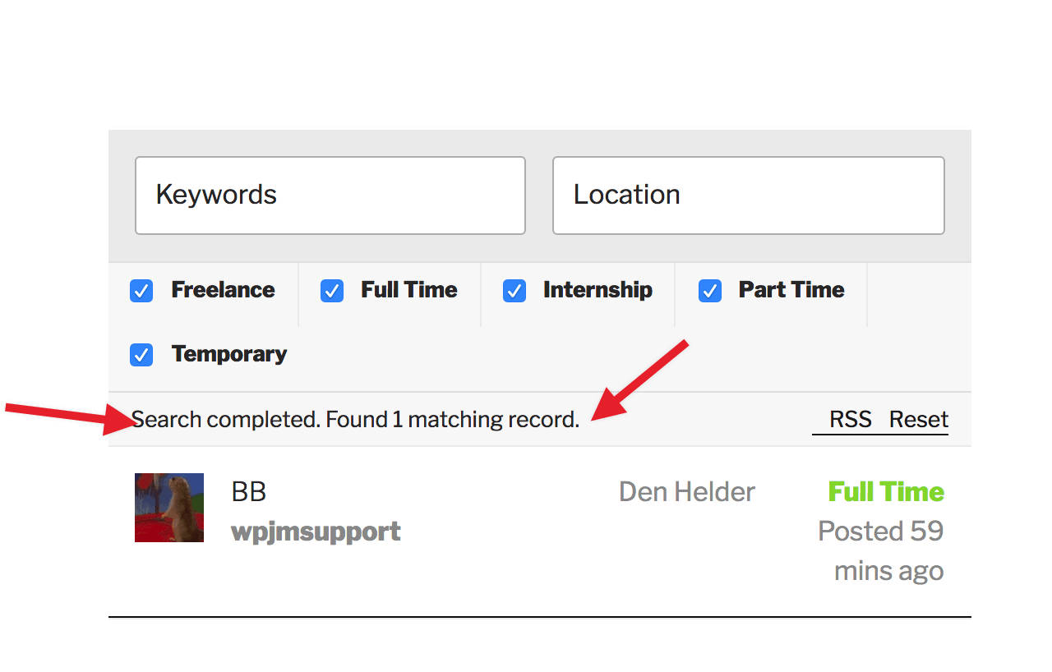Uncheck the Full Time checkbox box
This screenshot has width=1052, height=672.
(x=332, y=291)
